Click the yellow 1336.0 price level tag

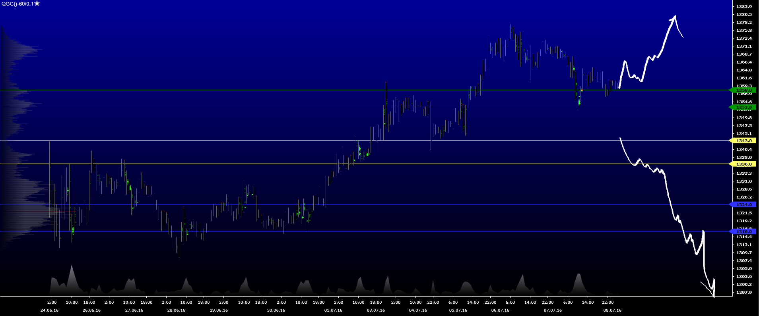click(x=743, y=164)
